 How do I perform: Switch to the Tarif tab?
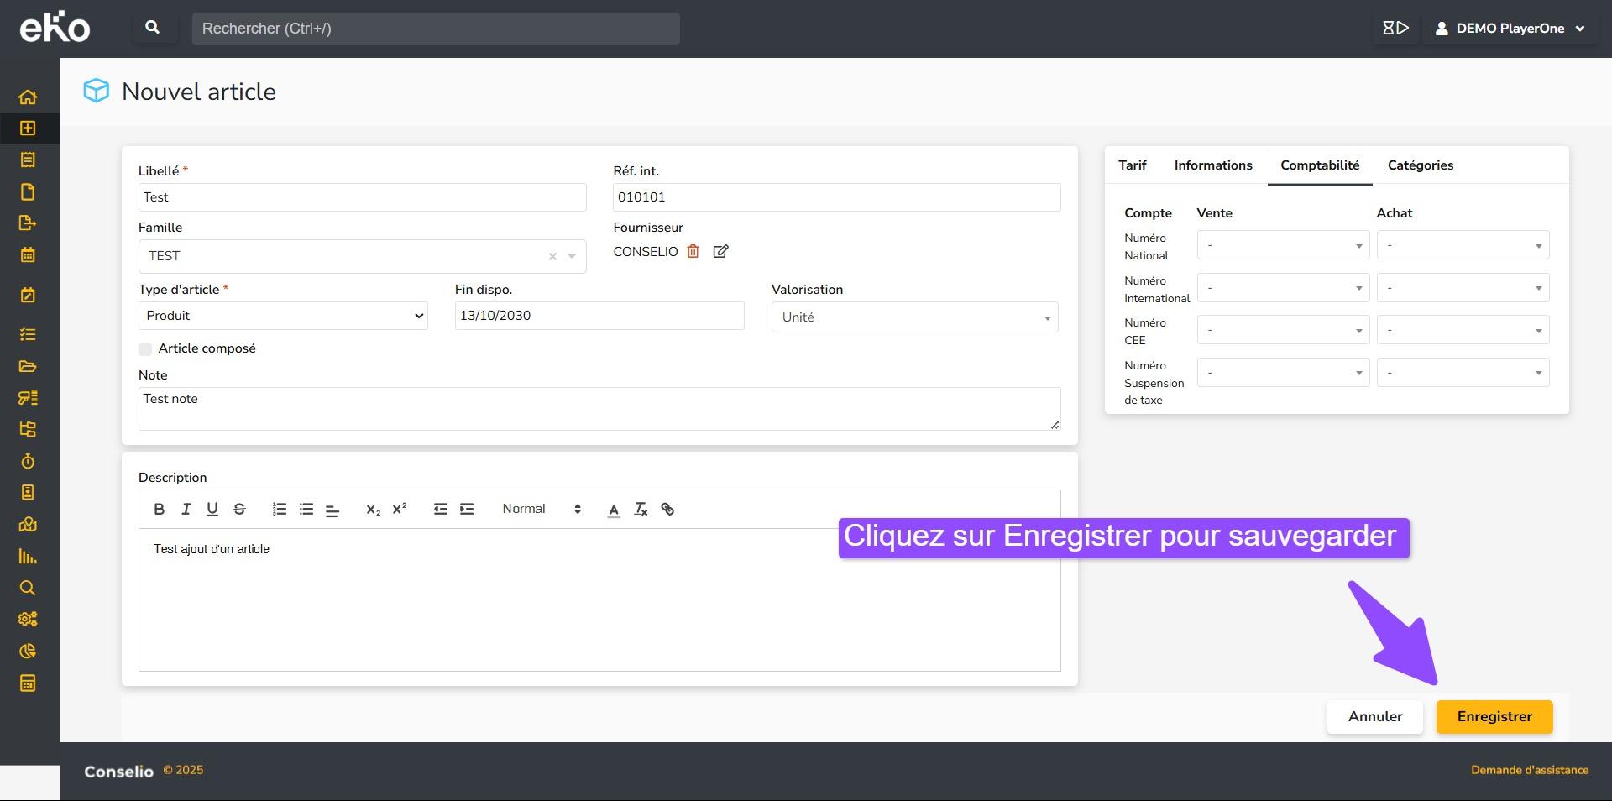(x=1132, y=165)
